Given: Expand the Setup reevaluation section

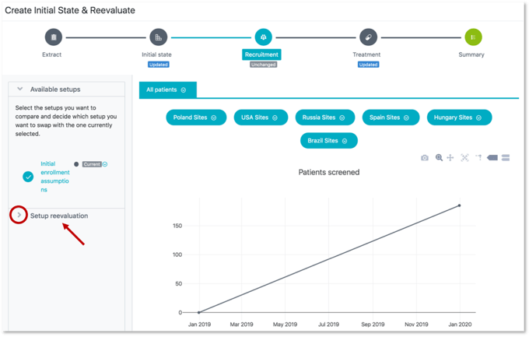Looking at the screenshot, I should 19,216.
